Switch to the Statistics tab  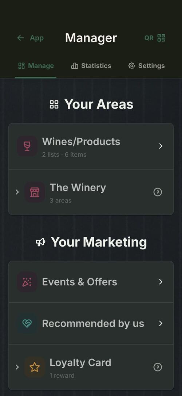(91, 66)
